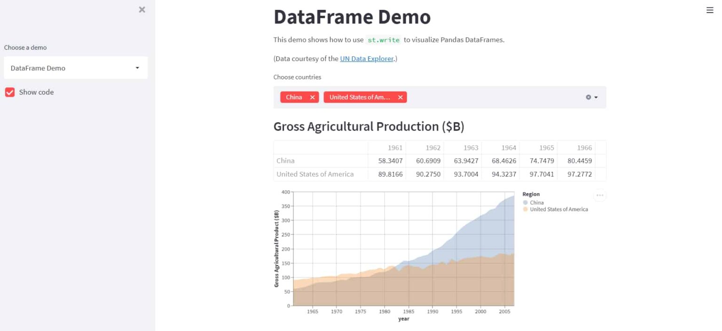Viewport: 722px width, 331px height.
Task: Open the hamburger menu at top right
Action: point(710,10)
